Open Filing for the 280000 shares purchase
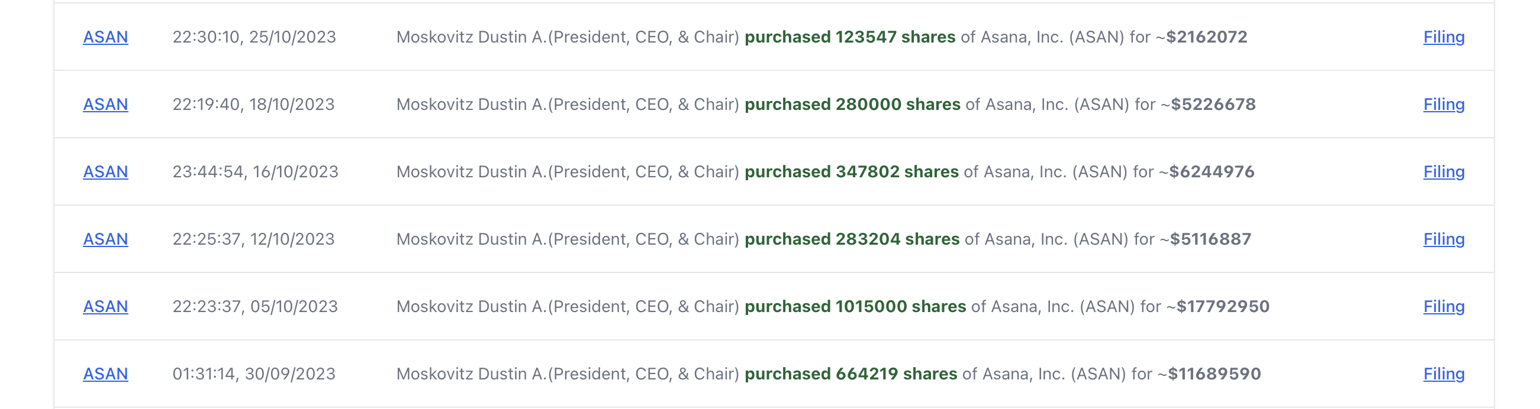Image resolution: width=1540 pixels, height=409 pixels. 1443,105
